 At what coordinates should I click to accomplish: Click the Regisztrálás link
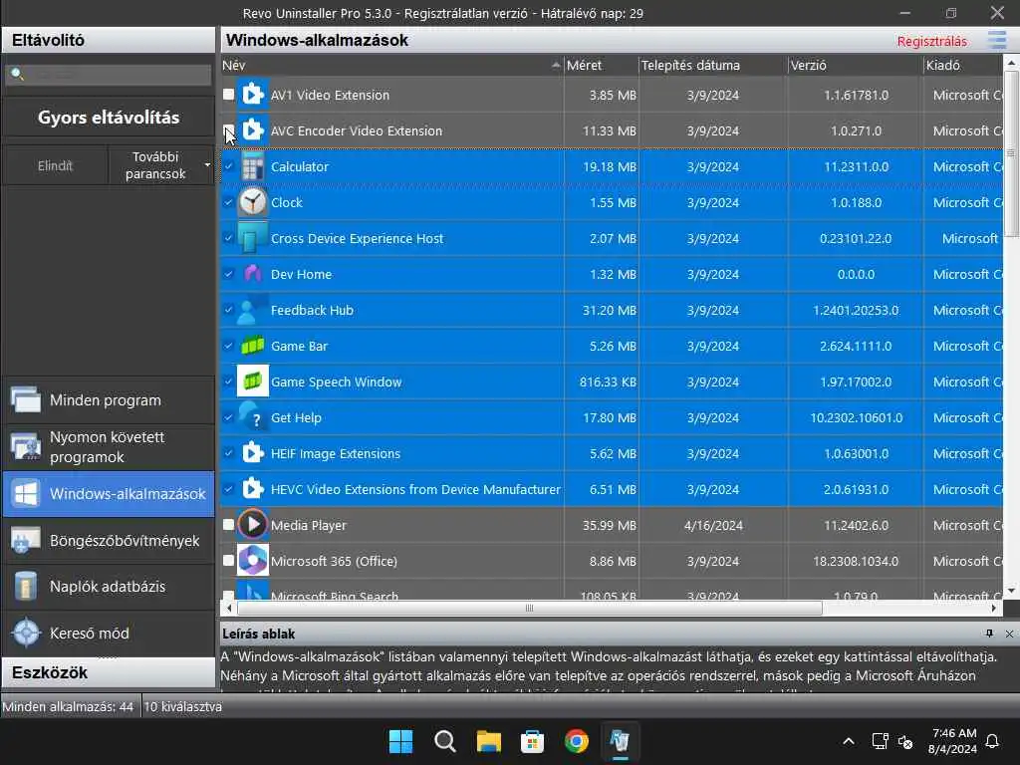click(931, 42)
